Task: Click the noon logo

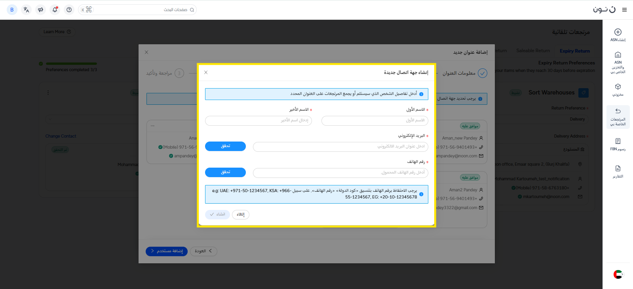Action: [604, 9]
